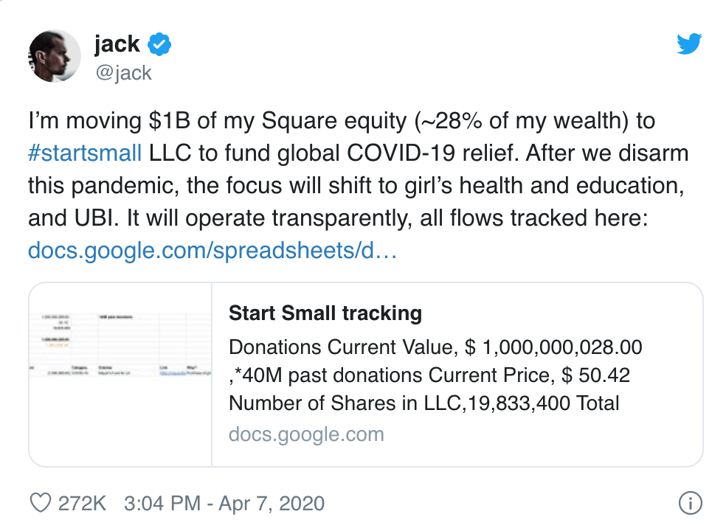
Task: Open the display name "jack"
Action: [118, 46]
